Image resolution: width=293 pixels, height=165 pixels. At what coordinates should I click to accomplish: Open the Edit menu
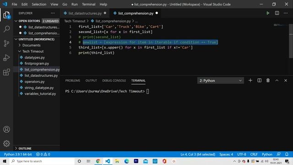[24, 4]
